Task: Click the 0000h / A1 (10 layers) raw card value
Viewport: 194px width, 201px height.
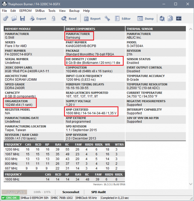Action: (21, 139)
